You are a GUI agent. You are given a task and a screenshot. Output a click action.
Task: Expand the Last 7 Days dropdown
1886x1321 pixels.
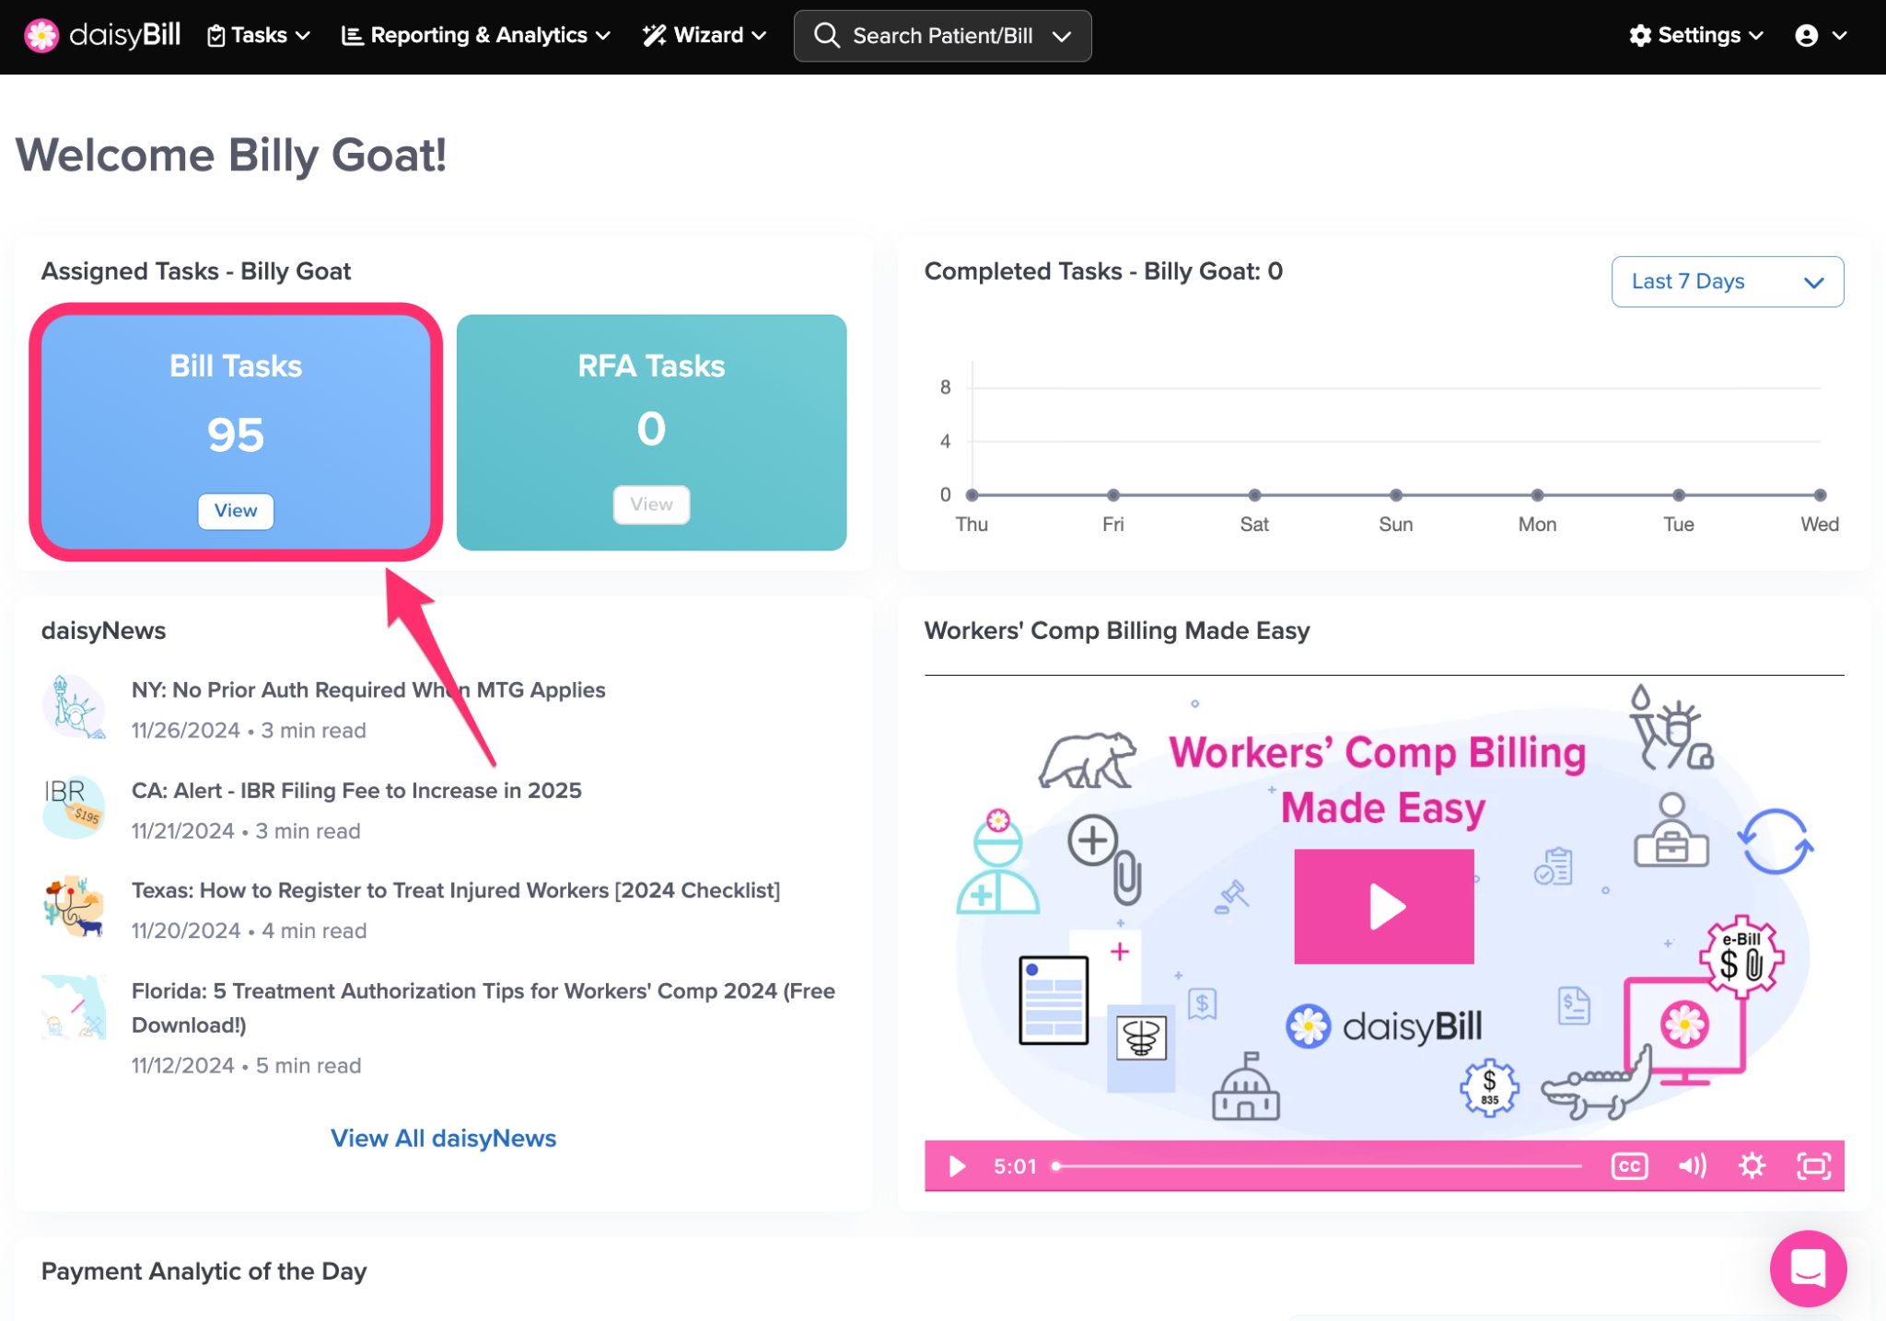tap(1727, 281)
